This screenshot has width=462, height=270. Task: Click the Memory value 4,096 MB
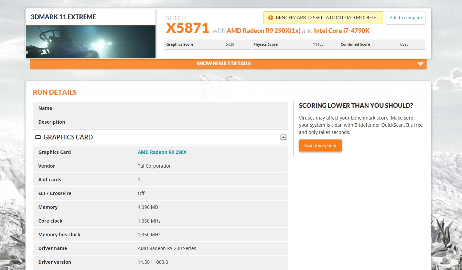(148, 207)
